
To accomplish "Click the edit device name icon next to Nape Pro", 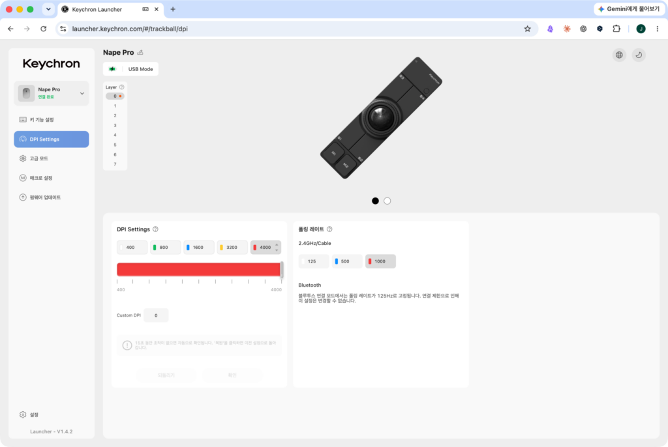I will tap(140, 52).
